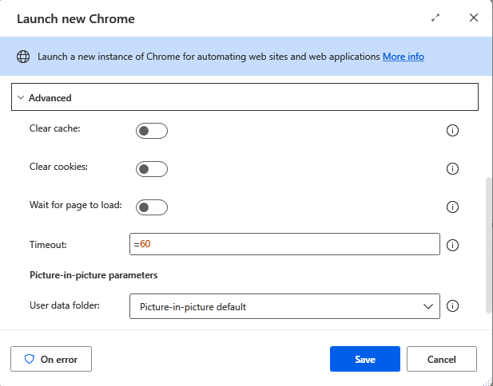Click the Picture-in-picture parameters heading
493x386 pixels.
(x=93, y=275)
